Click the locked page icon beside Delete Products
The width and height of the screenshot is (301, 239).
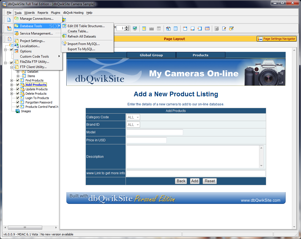(22, 94)
